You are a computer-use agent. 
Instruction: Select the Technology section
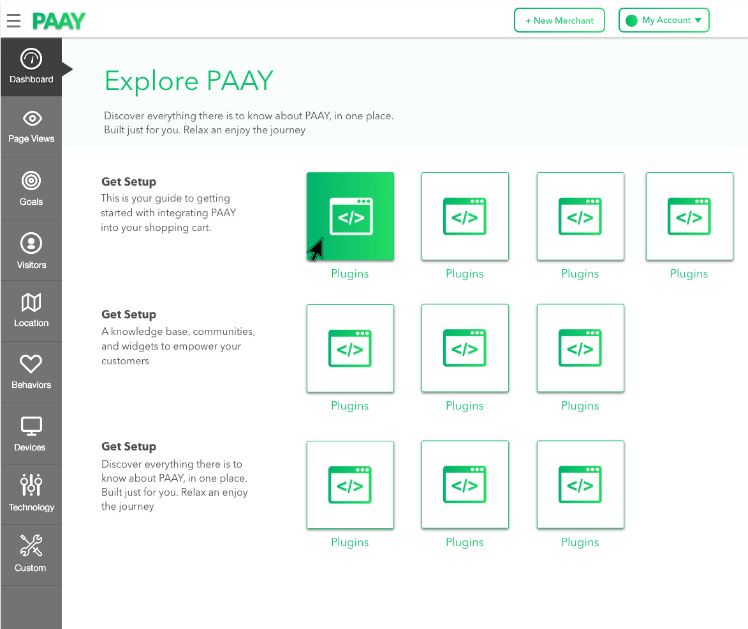[x=31, y=494]
